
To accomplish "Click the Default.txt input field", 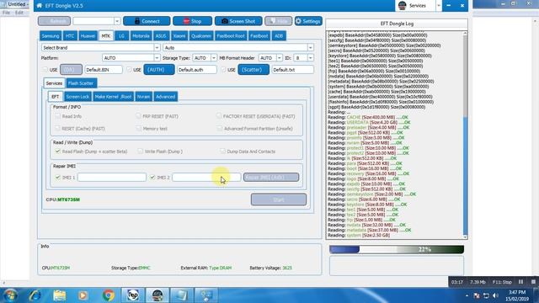I will [x=292, y=69].
